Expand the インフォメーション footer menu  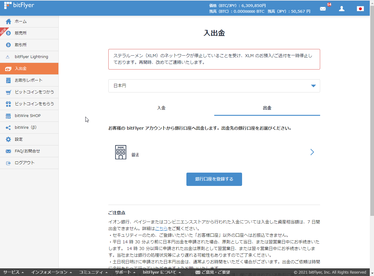point(51,272)
